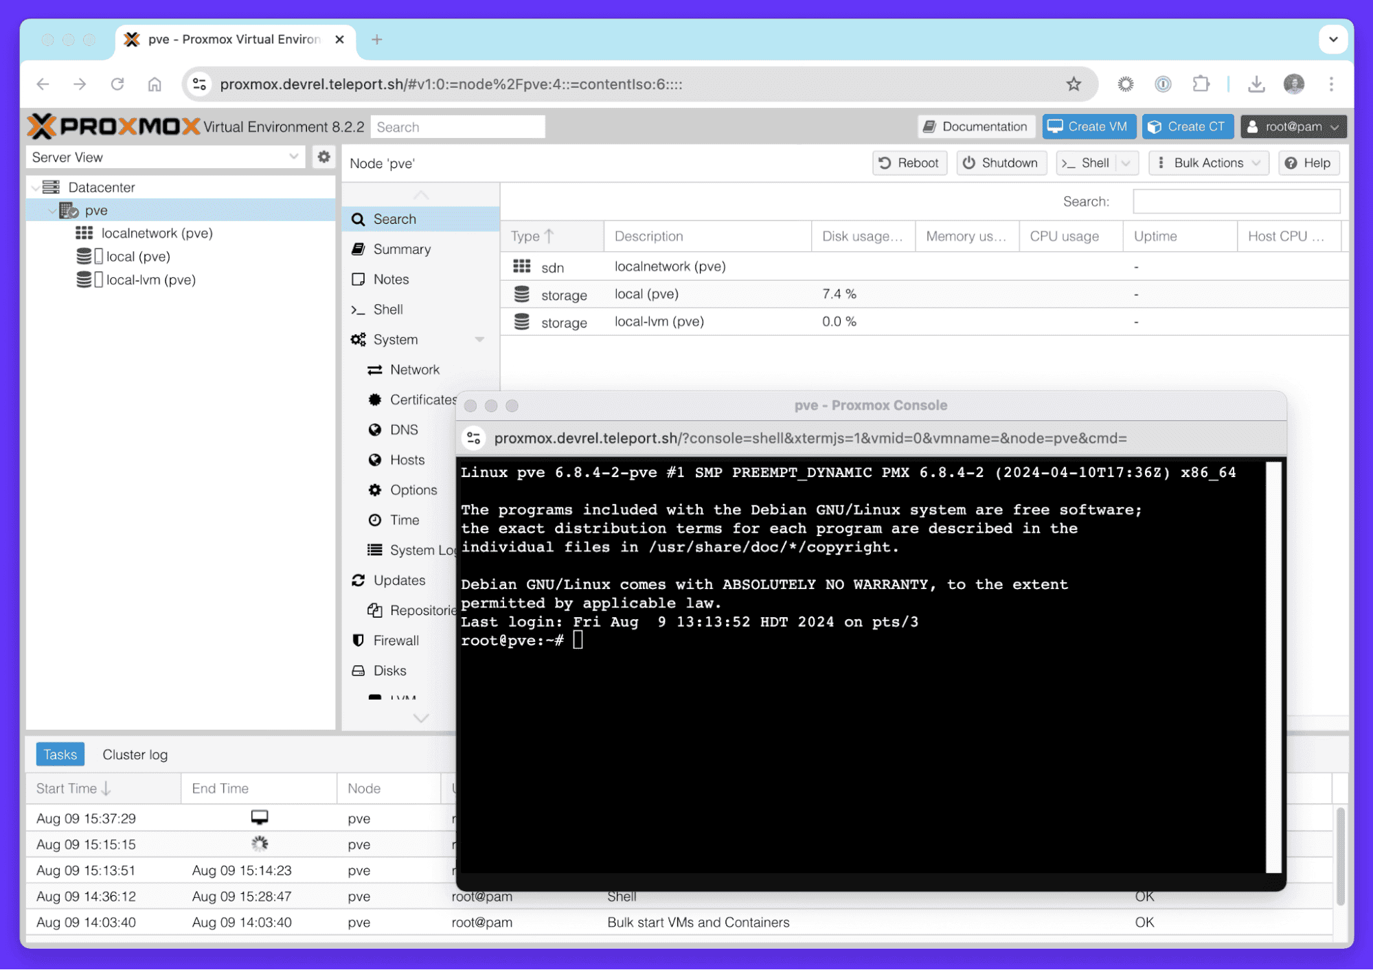Click storage icon in local-lvm (pve) row
The height and width of the screenshot is (970, 1373).
coord(522,322)
